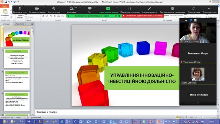The image size is (220, 124).
Task: Select slide 2 thumbnail
Action: [17, 58]
